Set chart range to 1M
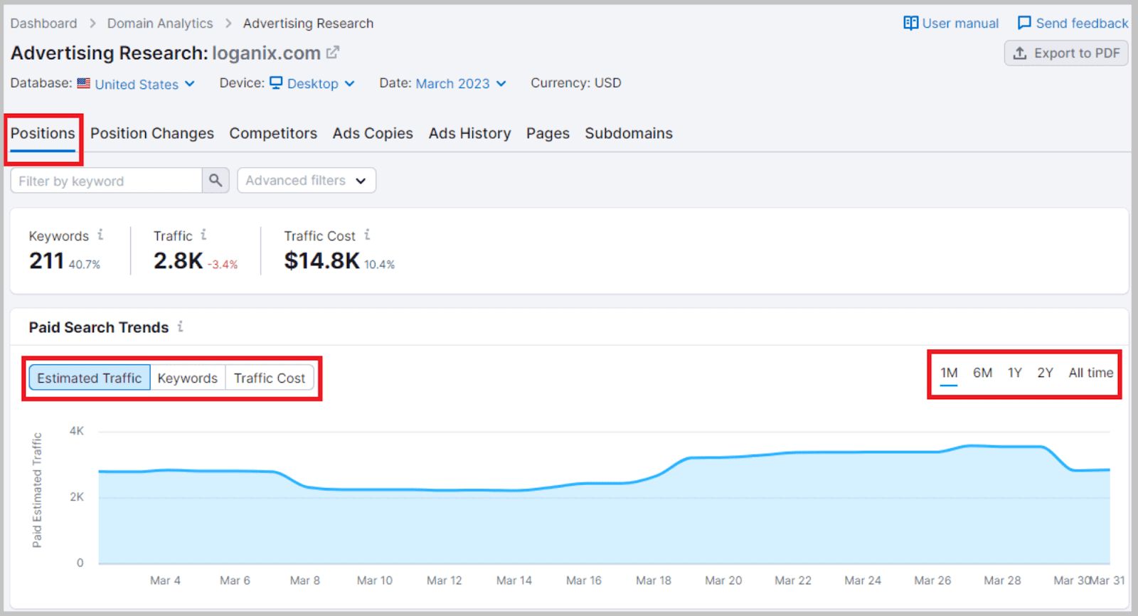The image size is (1138, 616). (949, 373)
